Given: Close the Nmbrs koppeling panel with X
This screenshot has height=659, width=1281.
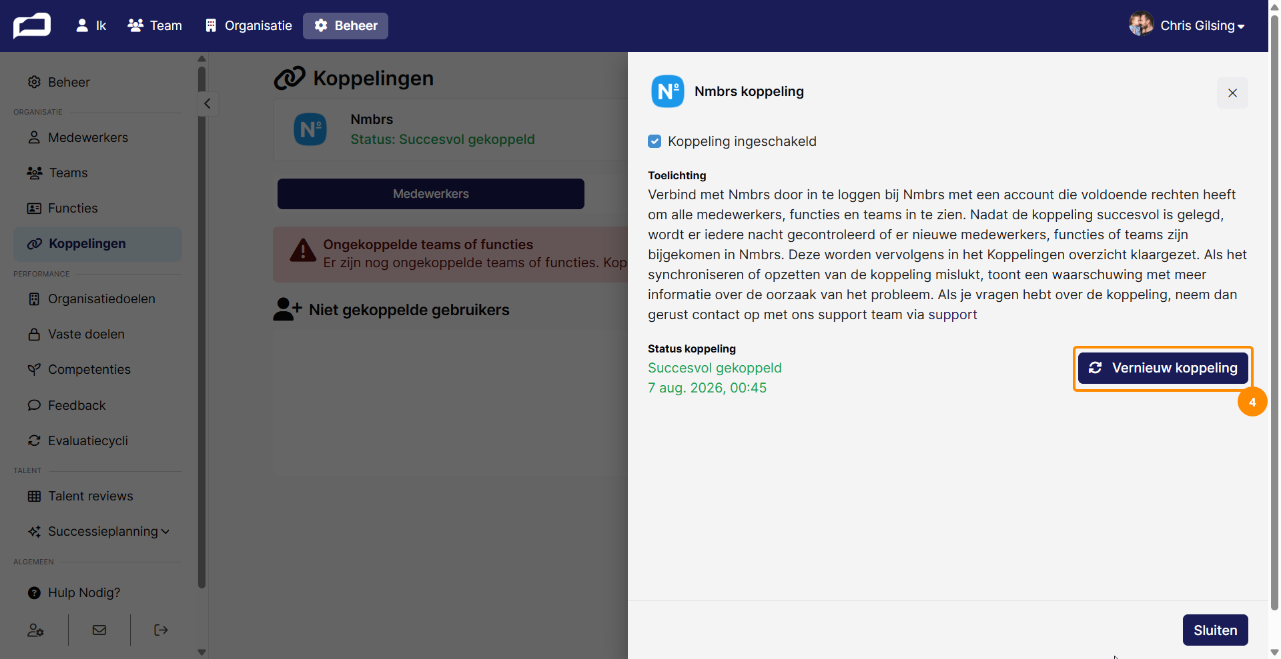Looking at the screenshot, I should [1232, 93].
